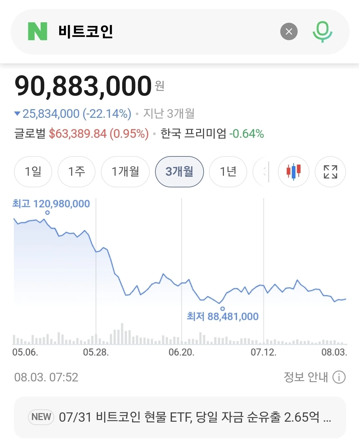Screen dimensions: 359x443
Task: Open 정보 안내 info circle icon
Action: [339, 377]
